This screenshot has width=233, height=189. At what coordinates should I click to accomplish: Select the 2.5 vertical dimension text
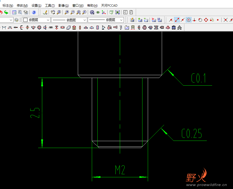pos(35,113)
